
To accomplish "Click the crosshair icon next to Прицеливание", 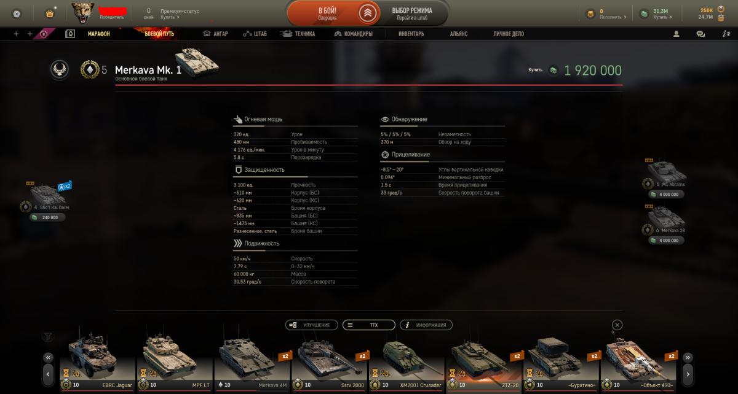I will click(x=385, y=155).
